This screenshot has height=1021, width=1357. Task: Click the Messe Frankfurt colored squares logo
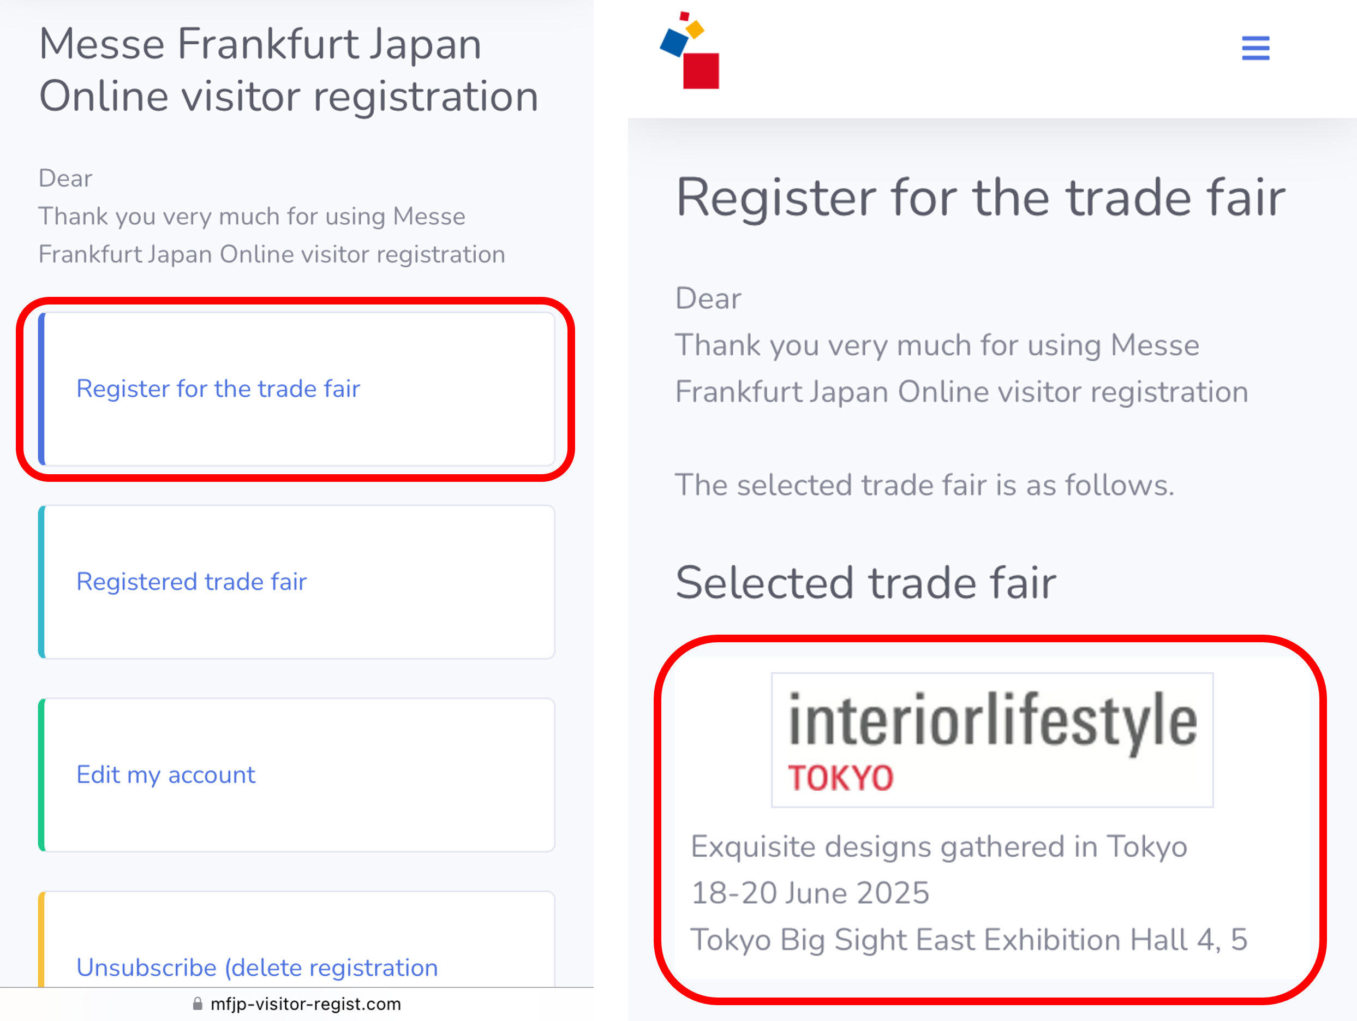690,50
